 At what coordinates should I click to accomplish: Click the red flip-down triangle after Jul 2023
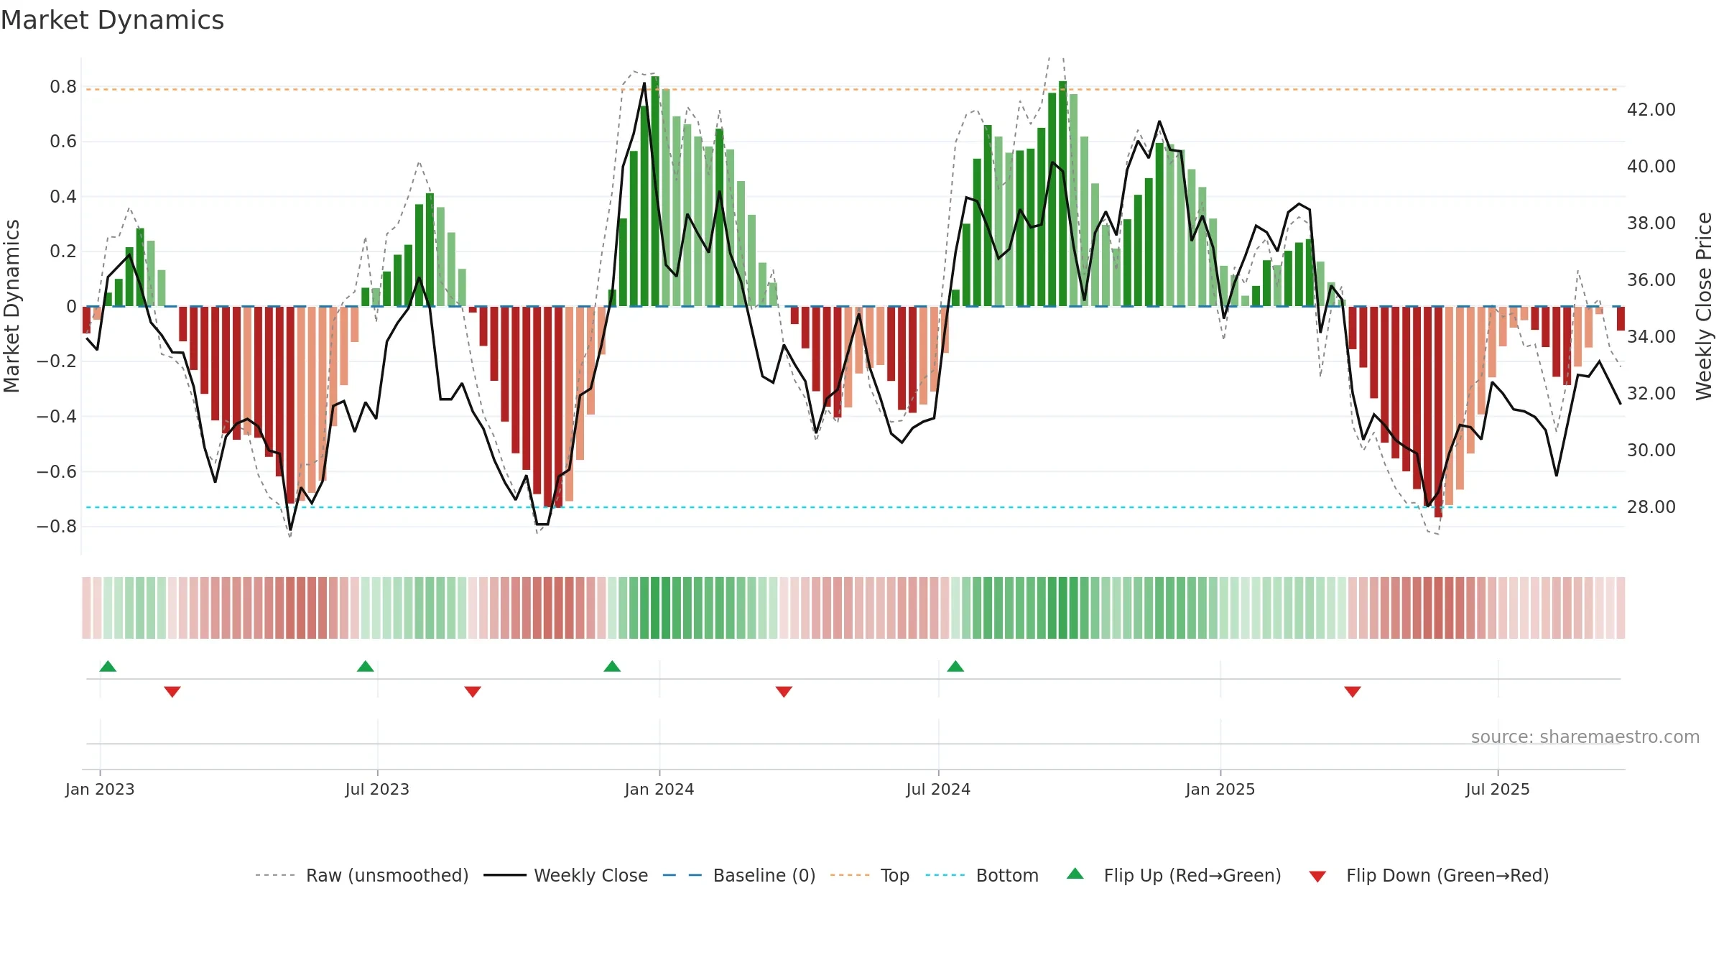coord(473,692)
